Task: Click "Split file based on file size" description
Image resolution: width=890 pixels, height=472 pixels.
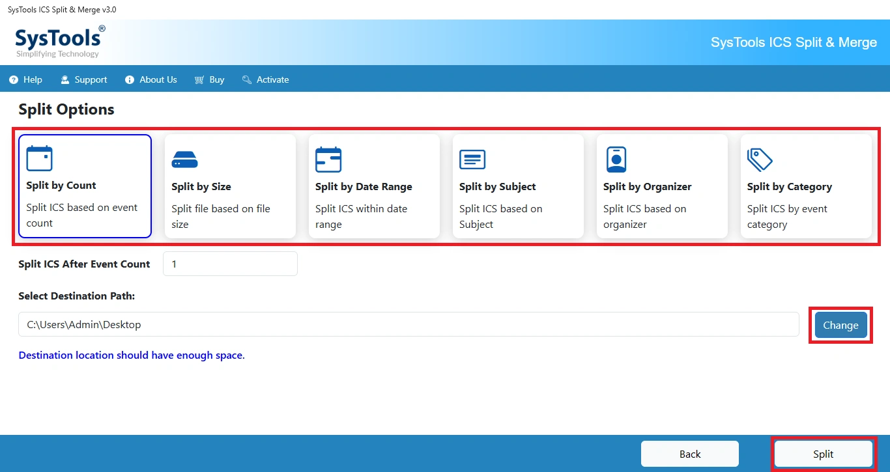Action: coord(221,217)
